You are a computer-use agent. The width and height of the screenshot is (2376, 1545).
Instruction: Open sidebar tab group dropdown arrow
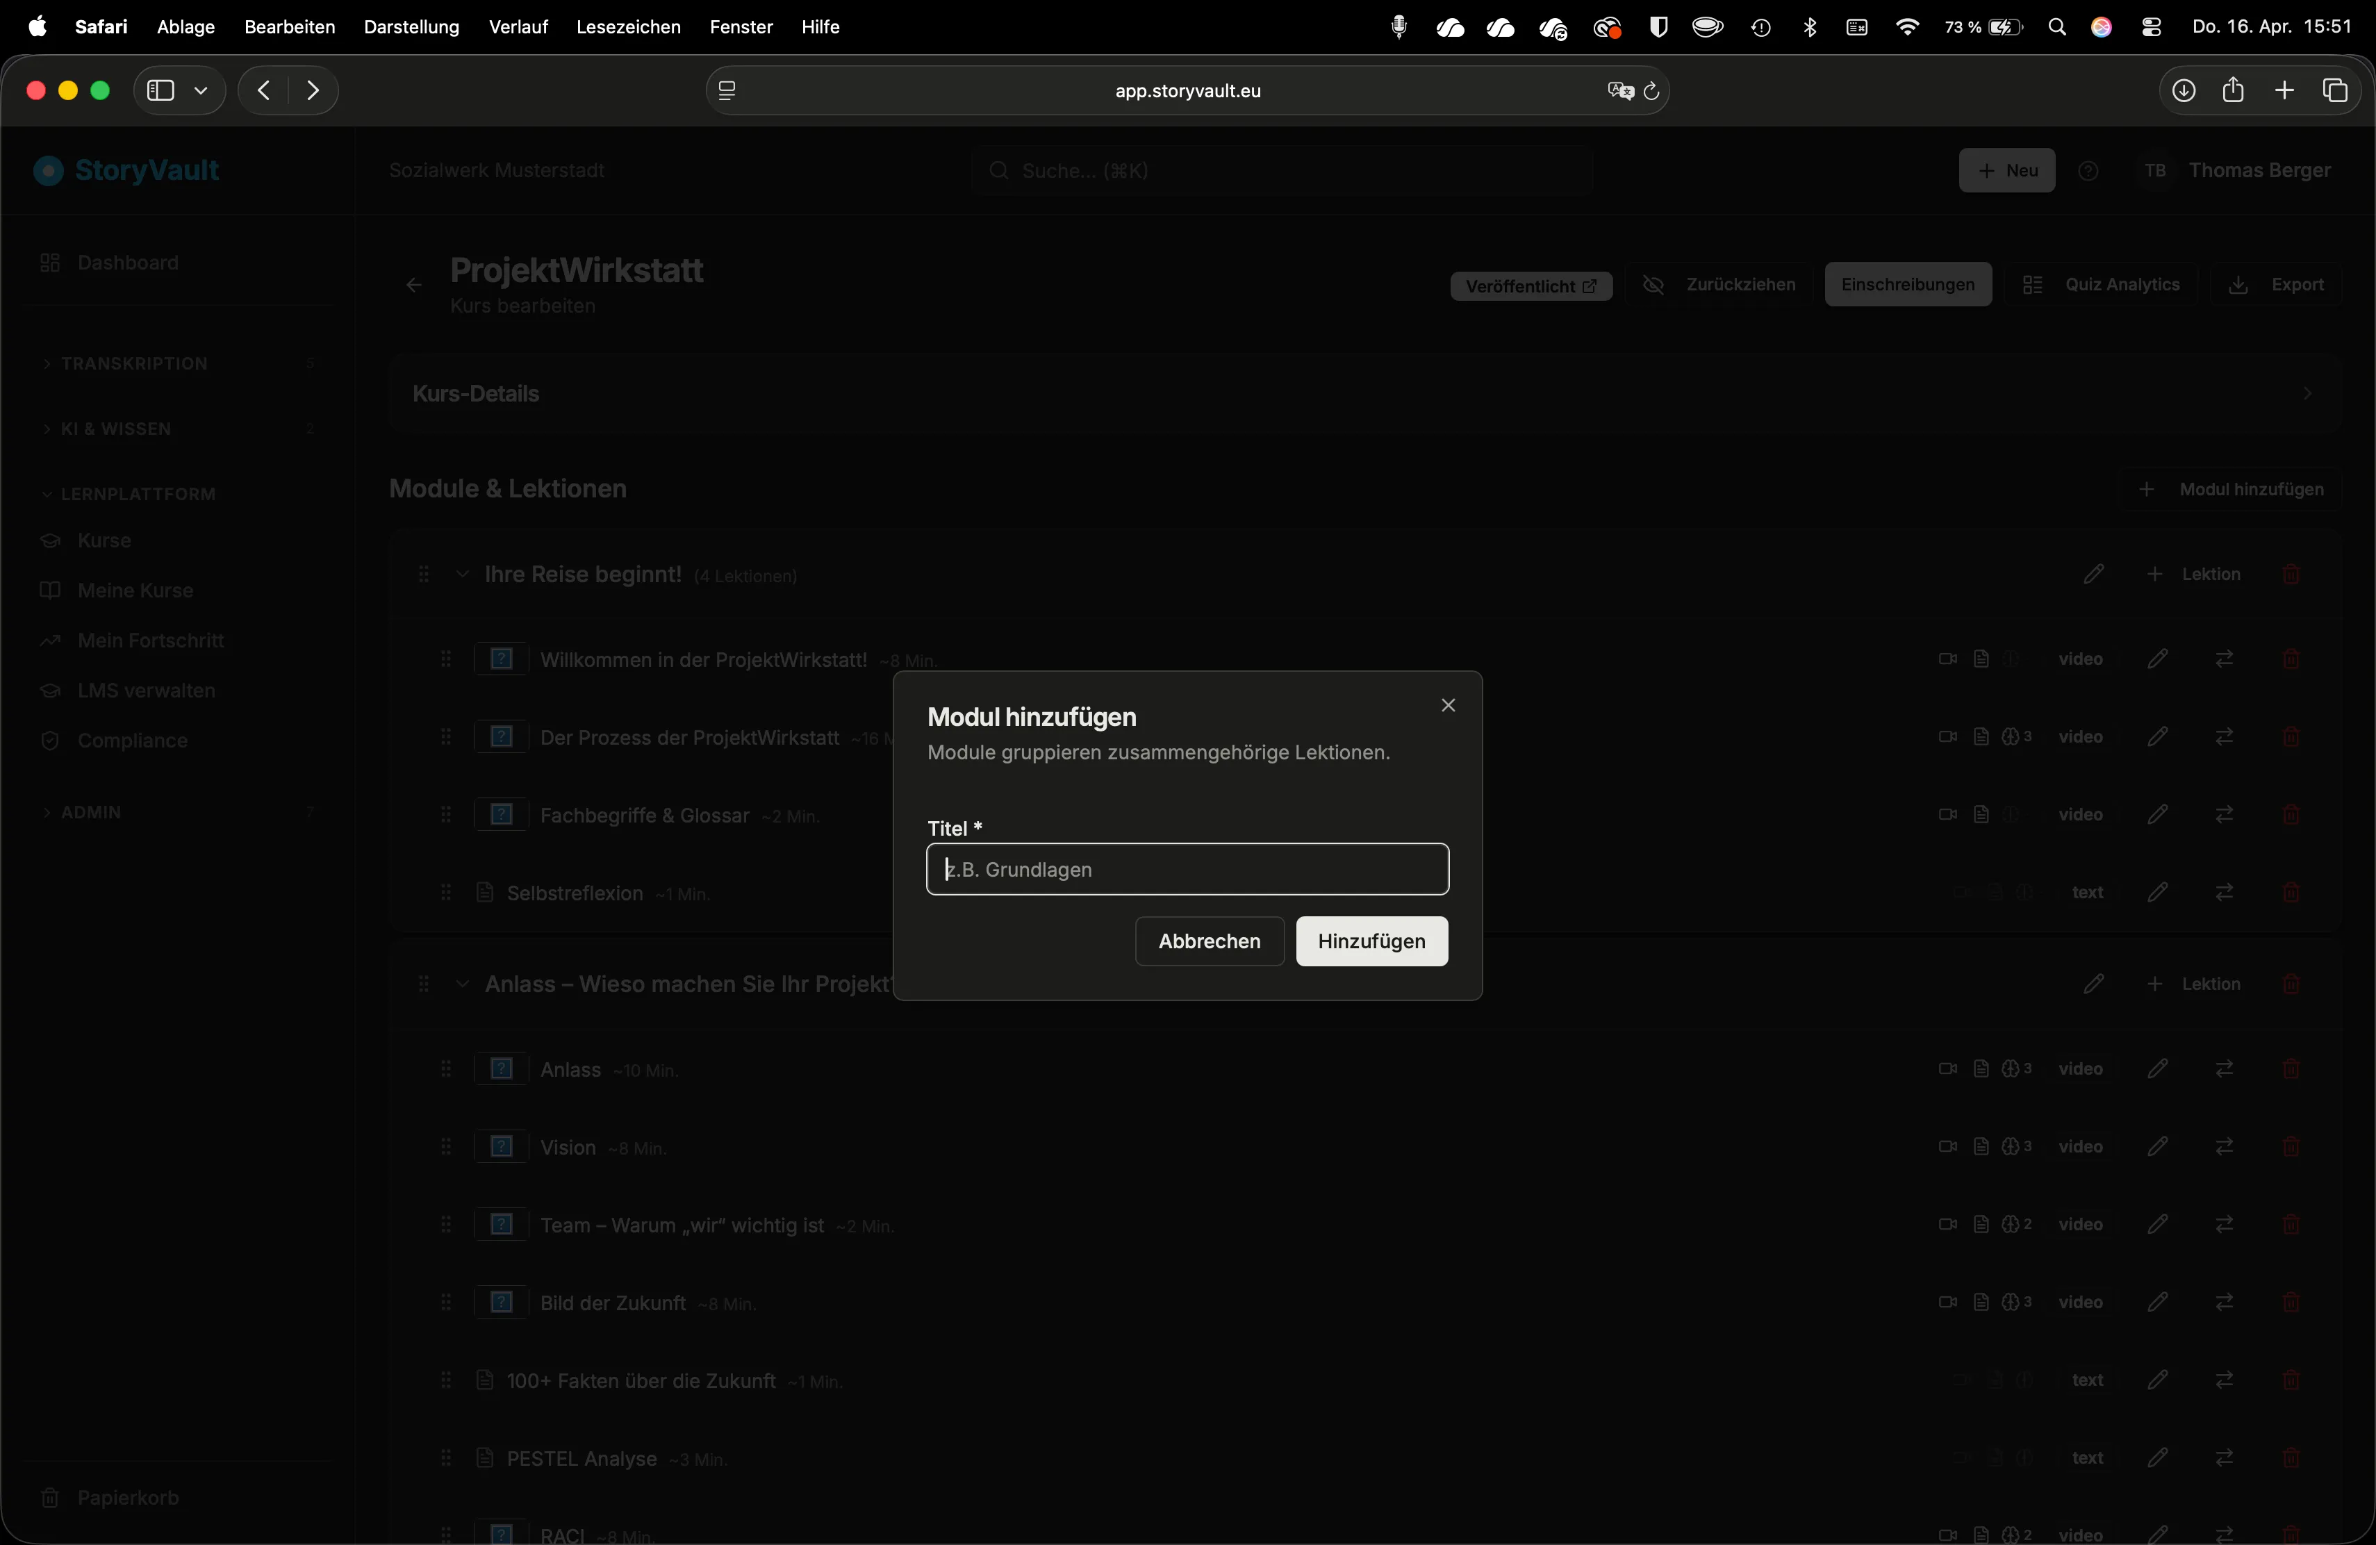[201, 91]
